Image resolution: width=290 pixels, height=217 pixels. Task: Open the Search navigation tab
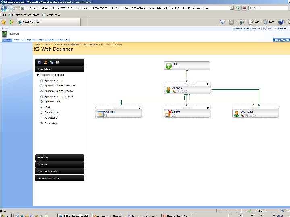point(42,39)
